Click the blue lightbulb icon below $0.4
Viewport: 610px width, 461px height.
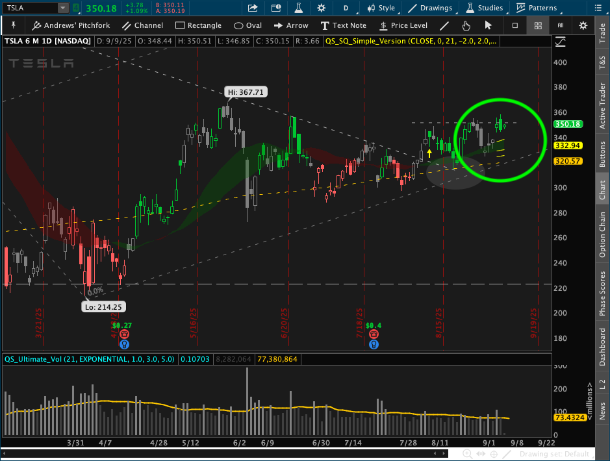(x=374, y=344)
